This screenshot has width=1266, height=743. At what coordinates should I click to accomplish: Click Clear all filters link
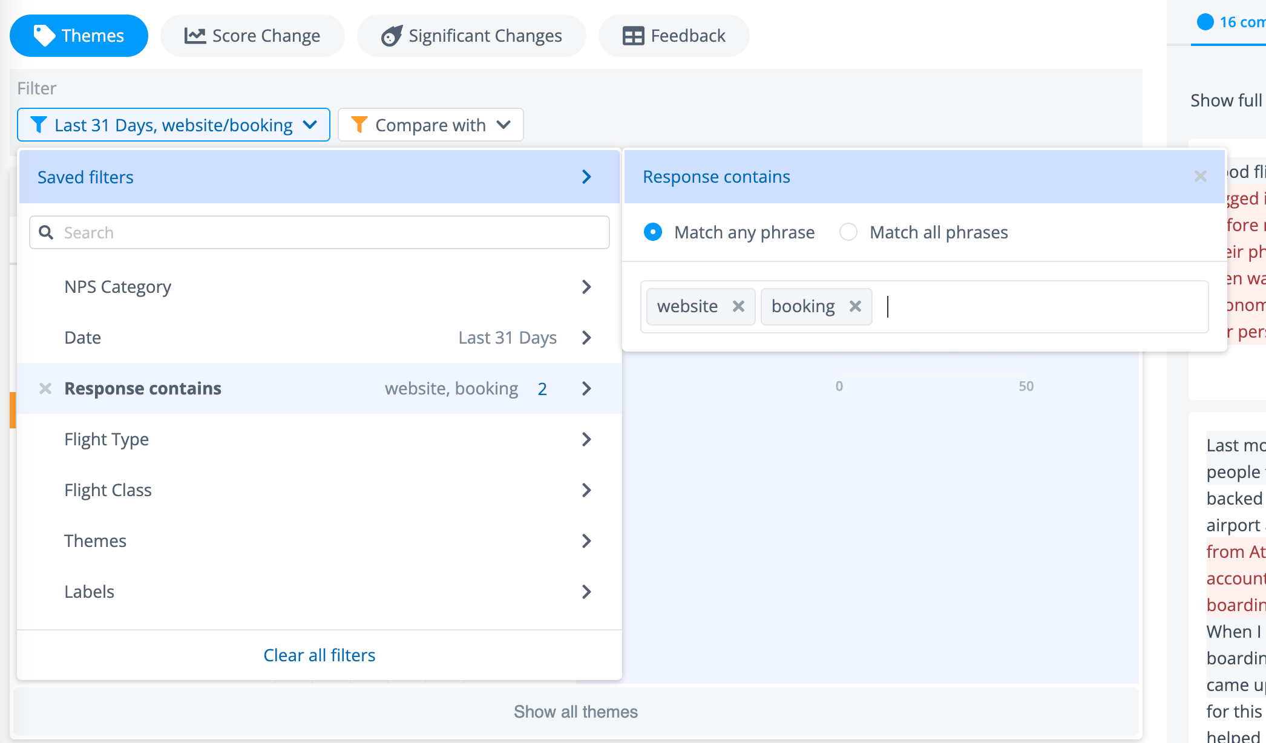click(319, 655)
